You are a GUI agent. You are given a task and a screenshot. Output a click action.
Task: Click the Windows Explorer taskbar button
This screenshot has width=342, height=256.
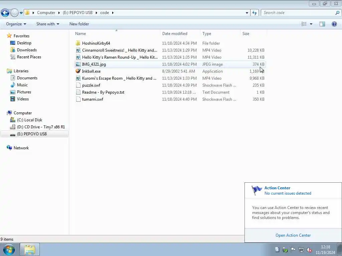coord(30,249)
